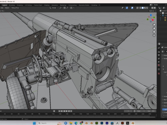Open object type visibility dropdown
167x125 pixels.
pos(123,8)
